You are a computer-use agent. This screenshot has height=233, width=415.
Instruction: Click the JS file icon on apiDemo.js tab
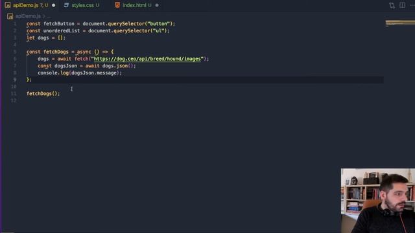click(8, 5)
